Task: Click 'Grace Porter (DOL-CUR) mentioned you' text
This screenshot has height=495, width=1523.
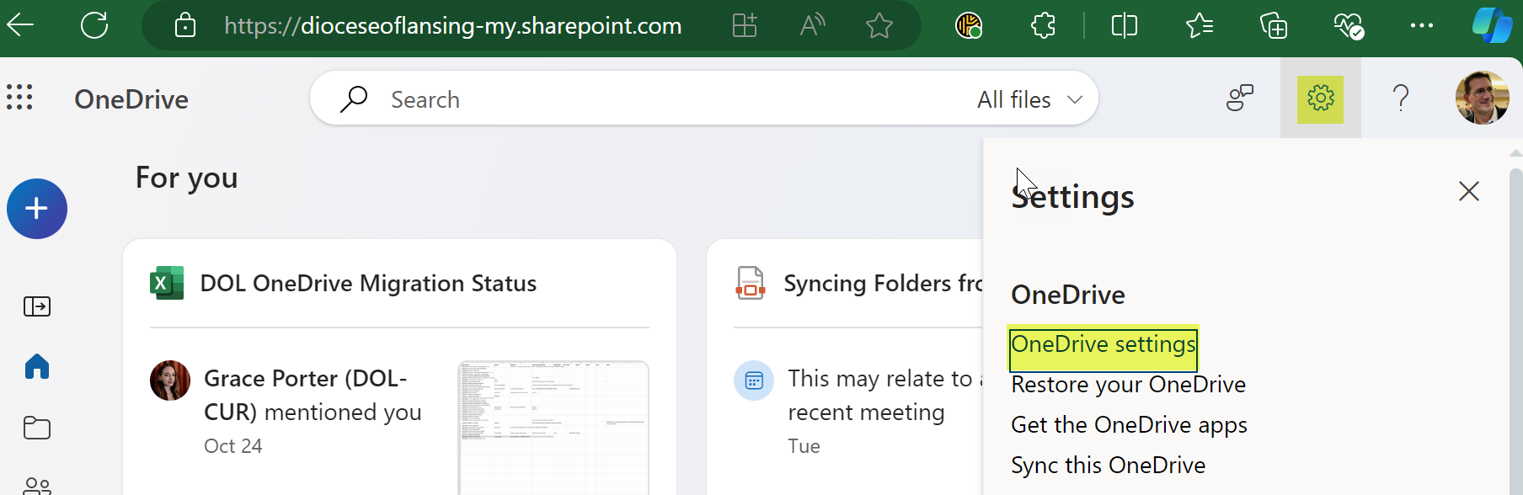Action: coord(313,396)
